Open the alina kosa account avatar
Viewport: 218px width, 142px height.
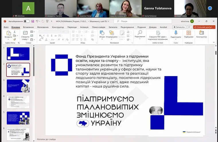[x=192, y=21]
